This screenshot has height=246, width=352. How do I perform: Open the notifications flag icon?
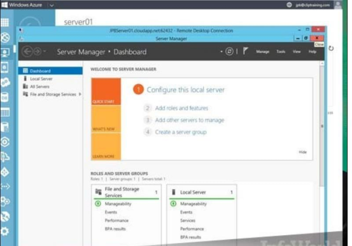click(x=245, y=51)
